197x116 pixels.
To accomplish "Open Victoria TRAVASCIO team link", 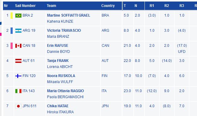I will click(64, 31).
